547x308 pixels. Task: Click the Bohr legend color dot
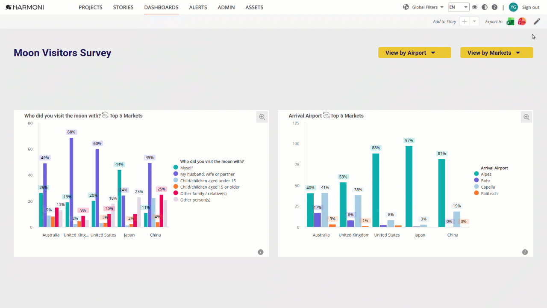[476, 181]
